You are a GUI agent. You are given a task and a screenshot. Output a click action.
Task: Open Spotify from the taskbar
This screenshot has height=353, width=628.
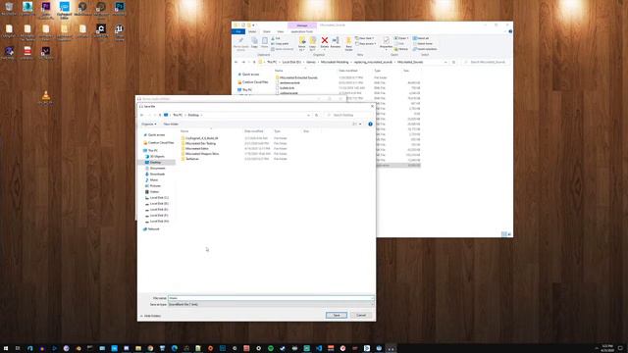pos(271,349)
